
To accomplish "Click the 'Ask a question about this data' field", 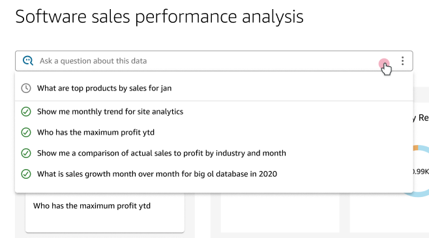I will (x=208, y=61).
